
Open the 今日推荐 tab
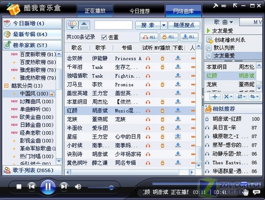pyautogui.click(x=139, y=11)
